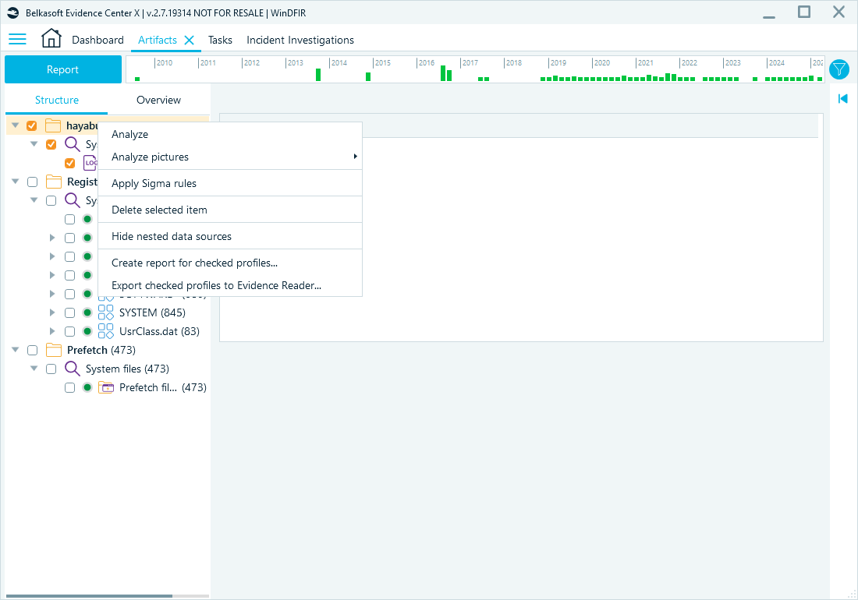858x600 pixels.
Task: Switch to the Overview tab
Action: point(158,100)
